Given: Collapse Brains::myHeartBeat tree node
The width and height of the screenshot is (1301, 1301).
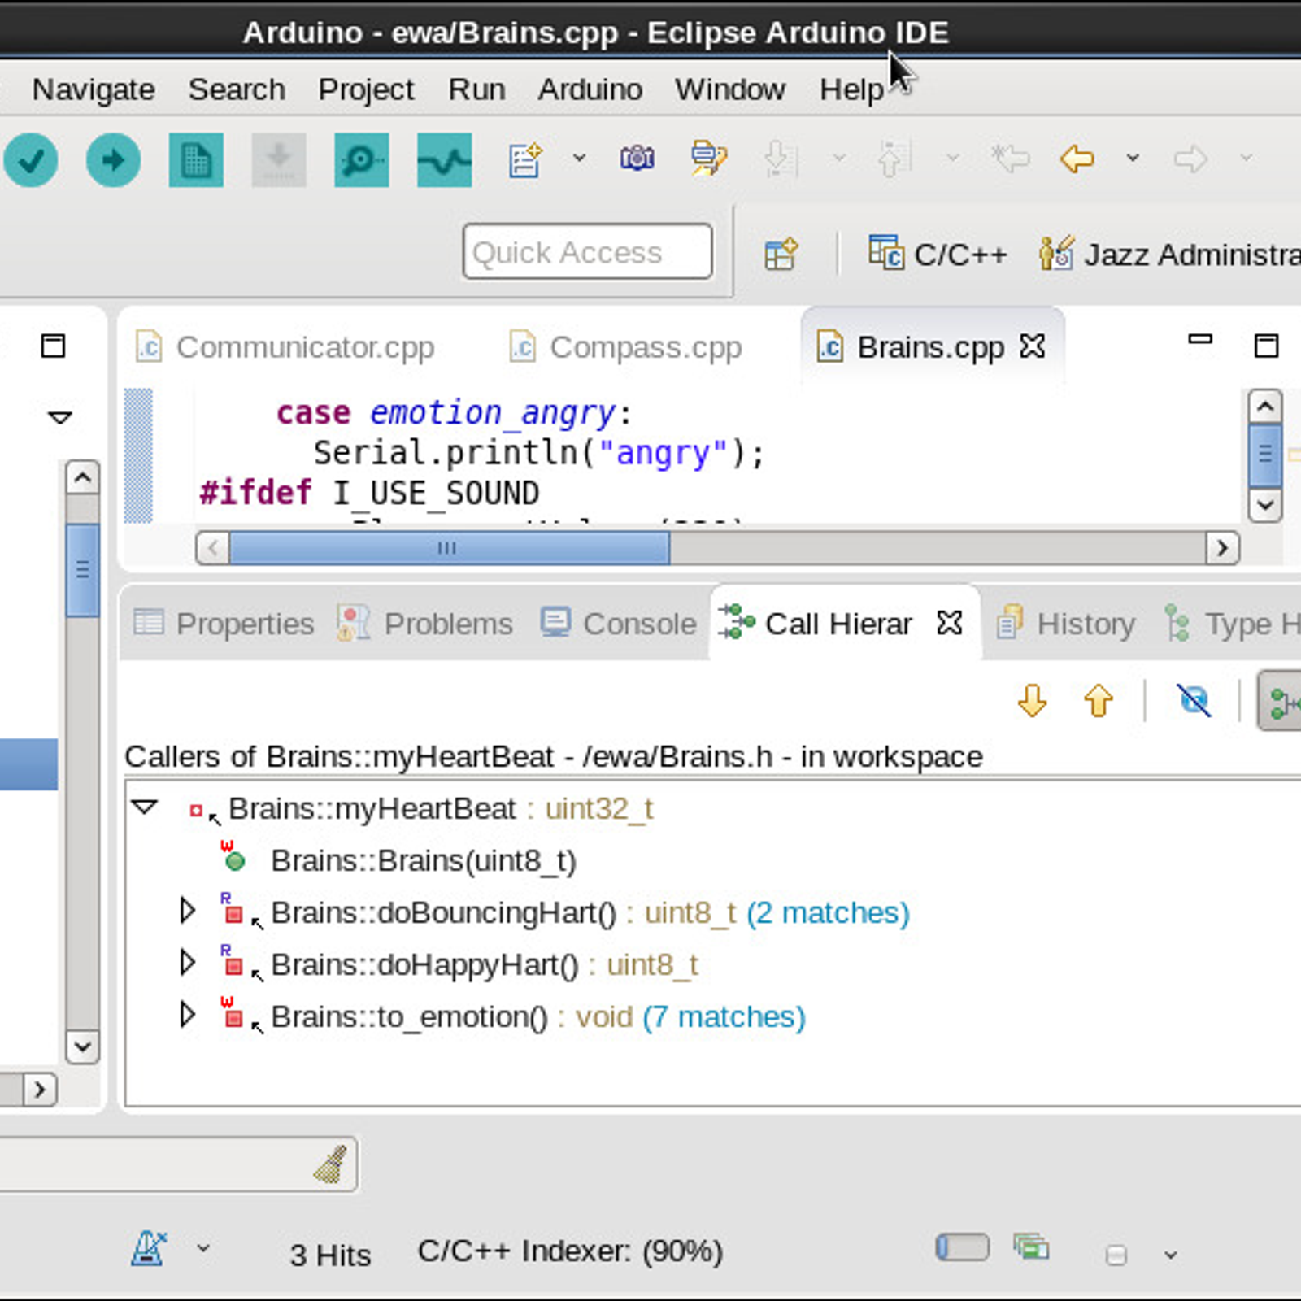Looking at the screenshot, I should point(145,807).
